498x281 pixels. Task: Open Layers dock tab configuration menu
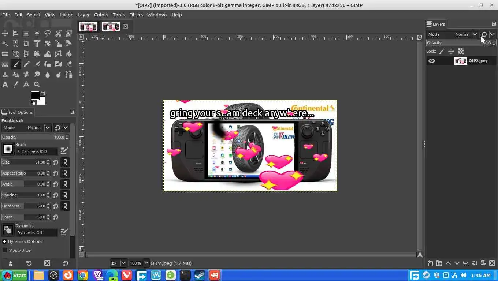(494, 24)
